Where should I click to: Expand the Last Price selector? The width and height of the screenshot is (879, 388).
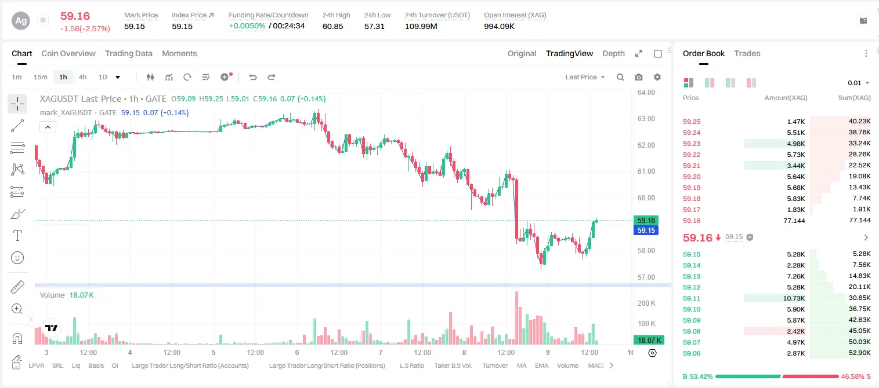click(x=585, y=77)
